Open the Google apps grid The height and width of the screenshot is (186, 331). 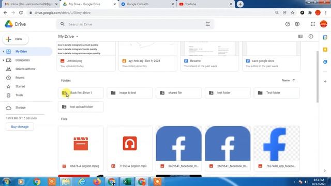click(x=313, y=24)
